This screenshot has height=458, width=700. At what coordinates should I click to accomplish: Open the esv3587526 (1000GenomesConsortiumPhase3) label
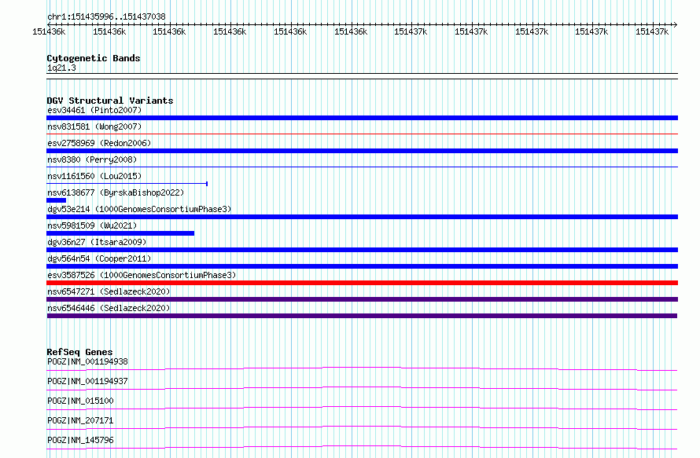pos(142,275)
